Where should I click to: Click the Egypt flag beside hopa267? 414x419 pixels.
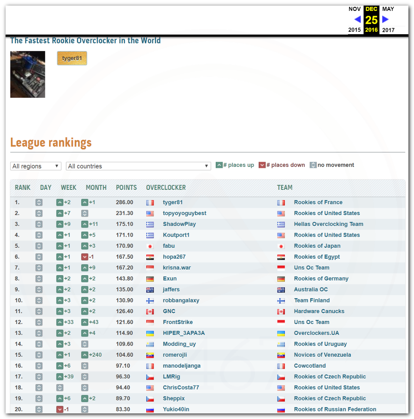tap(150, 257)
